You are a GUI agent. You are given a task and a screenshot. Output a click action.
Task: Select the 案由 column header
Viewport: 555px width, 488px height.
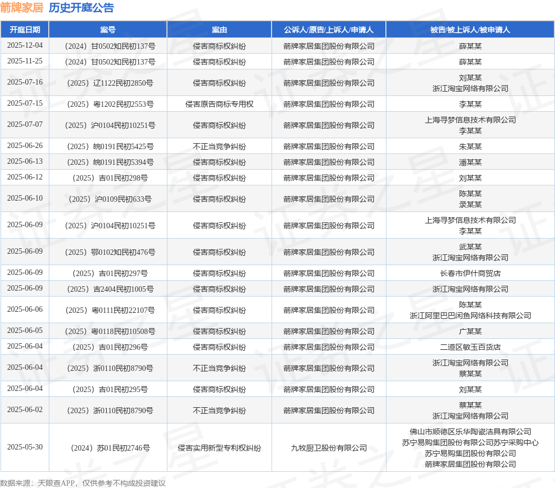tap(220, 30)
